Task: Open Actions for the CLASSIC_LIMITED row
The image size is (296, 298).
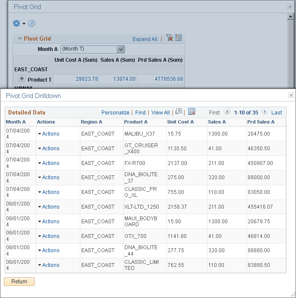Action: click(x=49, y=265)
